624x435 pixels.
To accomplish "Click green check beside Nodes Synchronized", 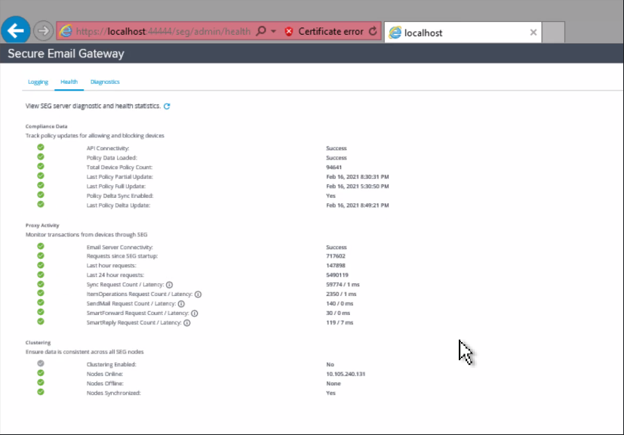I will click(x=41, y=393).
